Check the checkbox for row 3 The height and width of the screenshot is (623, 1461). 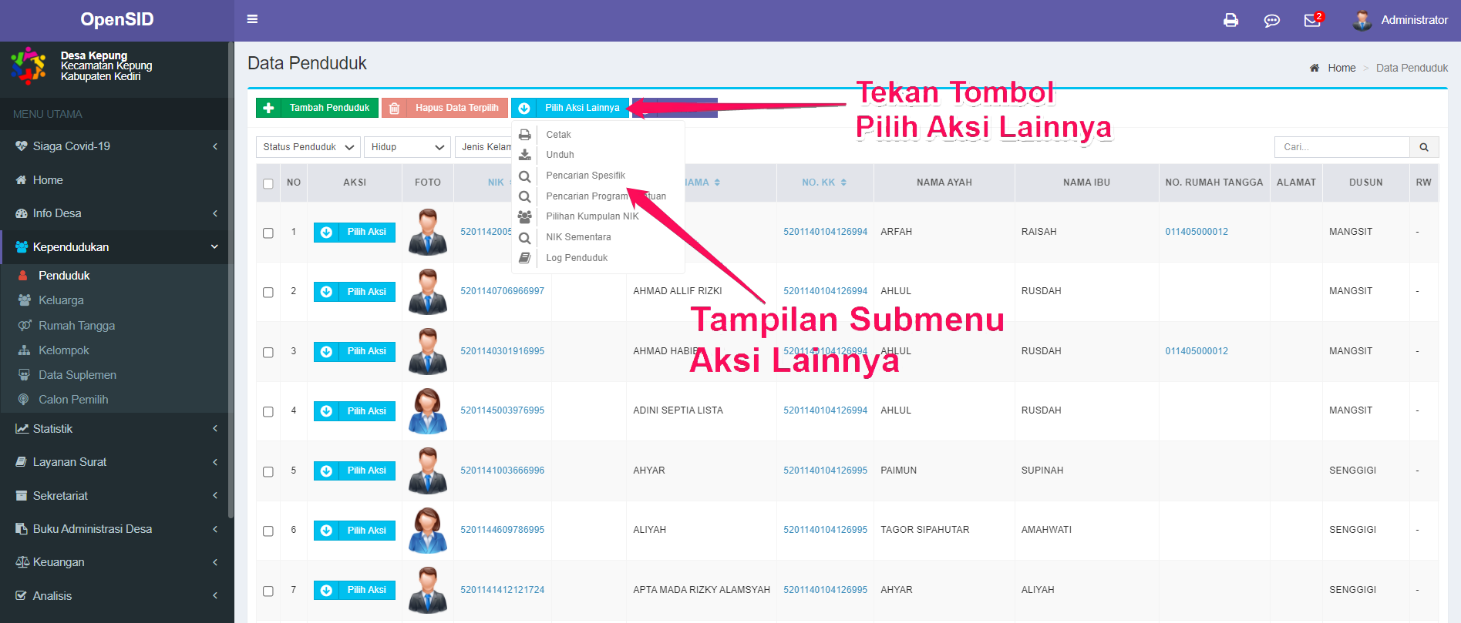[268, 352]
